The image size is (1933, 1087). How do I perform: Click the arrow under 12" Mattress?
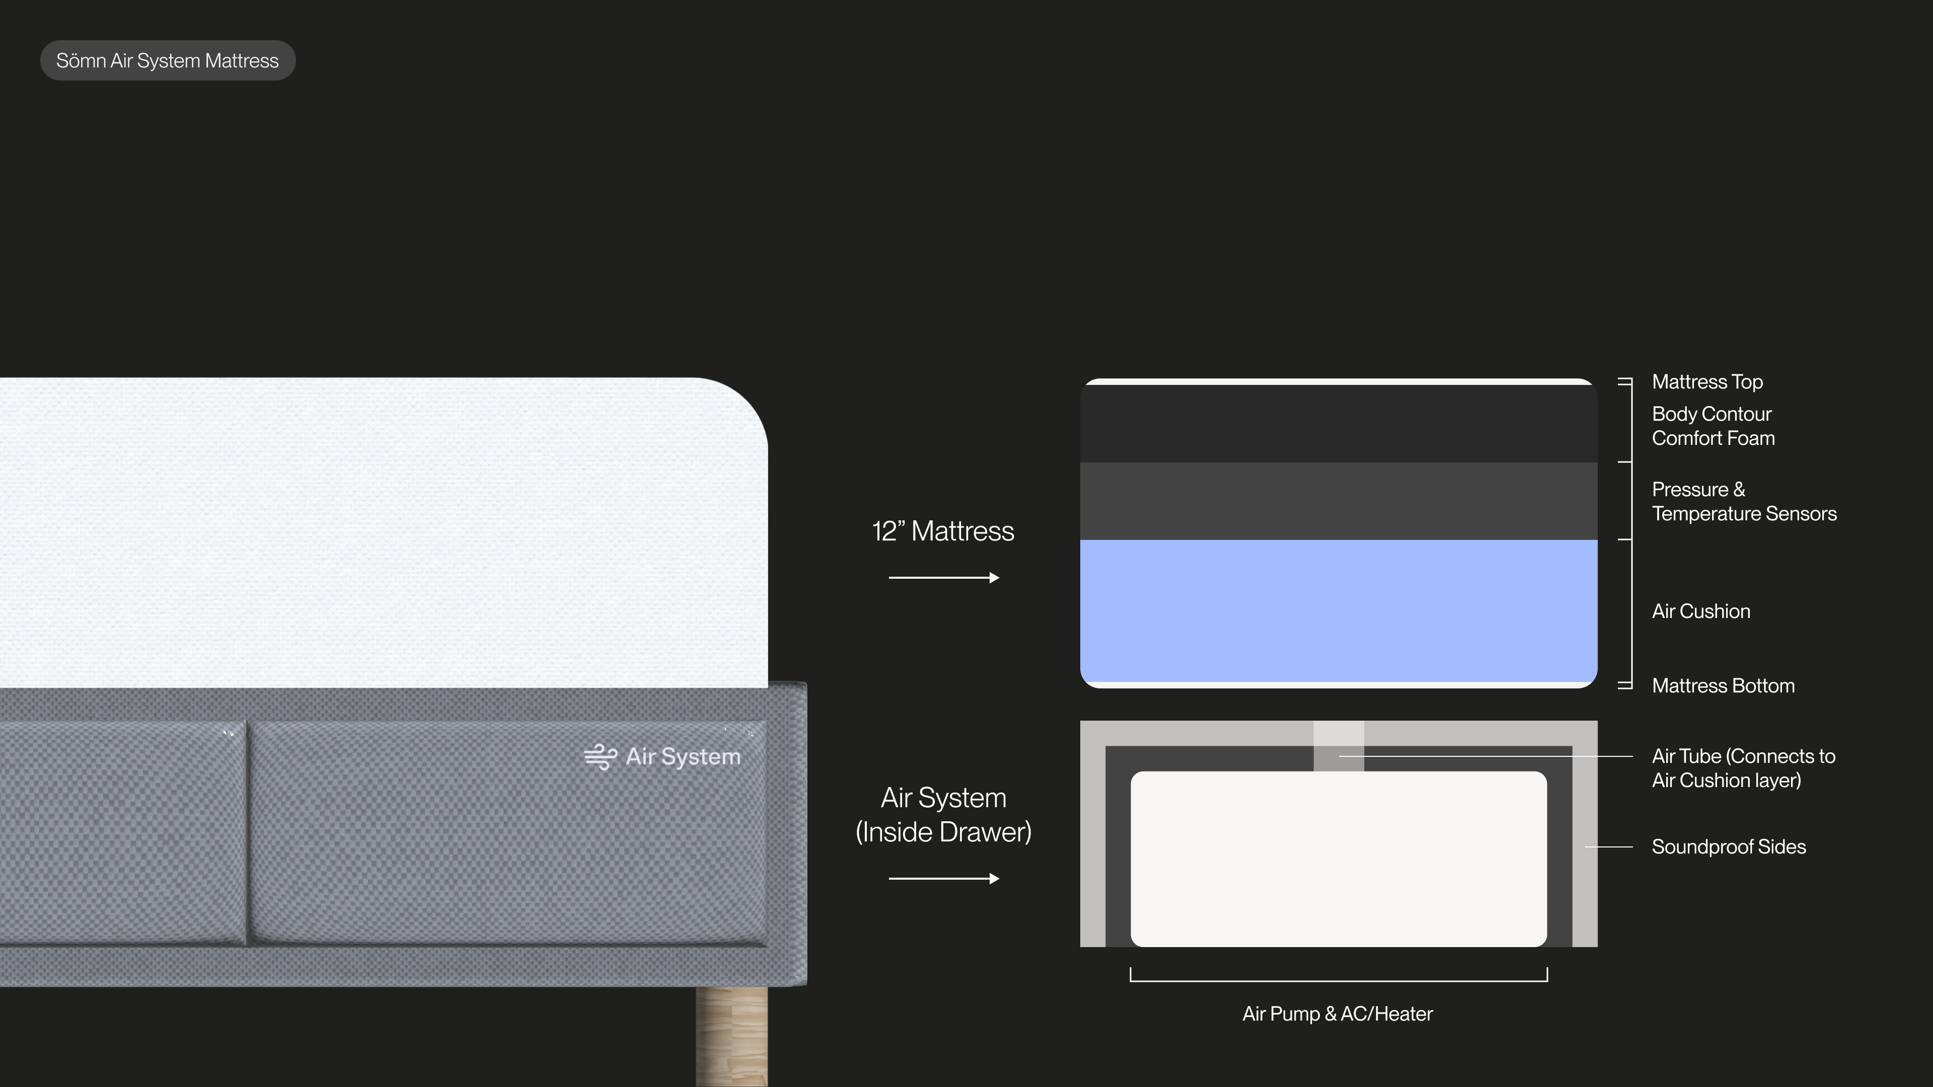(943, 578)
